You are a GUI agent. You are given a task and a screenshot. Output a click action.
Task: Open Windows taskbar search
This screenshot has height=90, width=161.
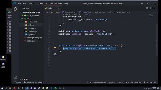pyautogui.click(x=6, y=88)
